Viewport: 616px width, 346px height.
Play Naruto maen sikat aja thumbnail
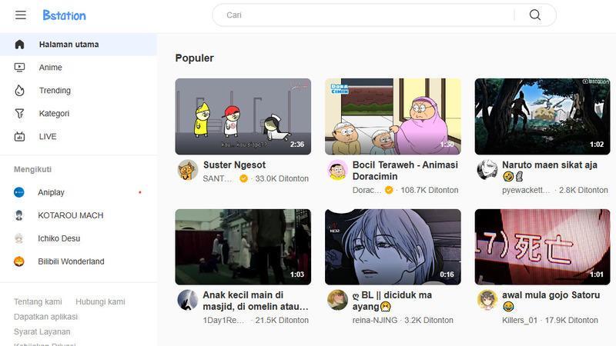(543, 117)
